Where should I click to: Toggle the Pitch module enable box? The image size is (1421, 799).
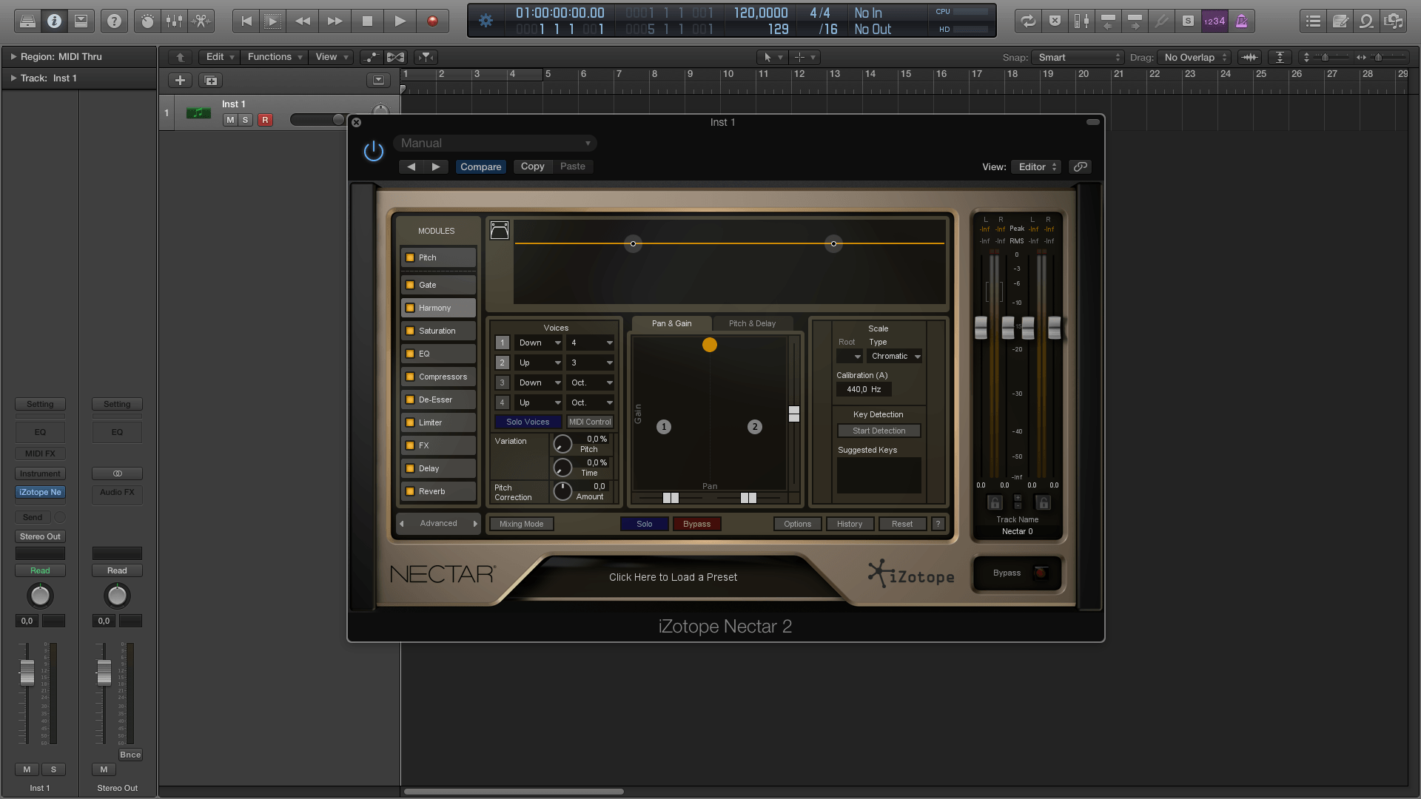(410, 257)
